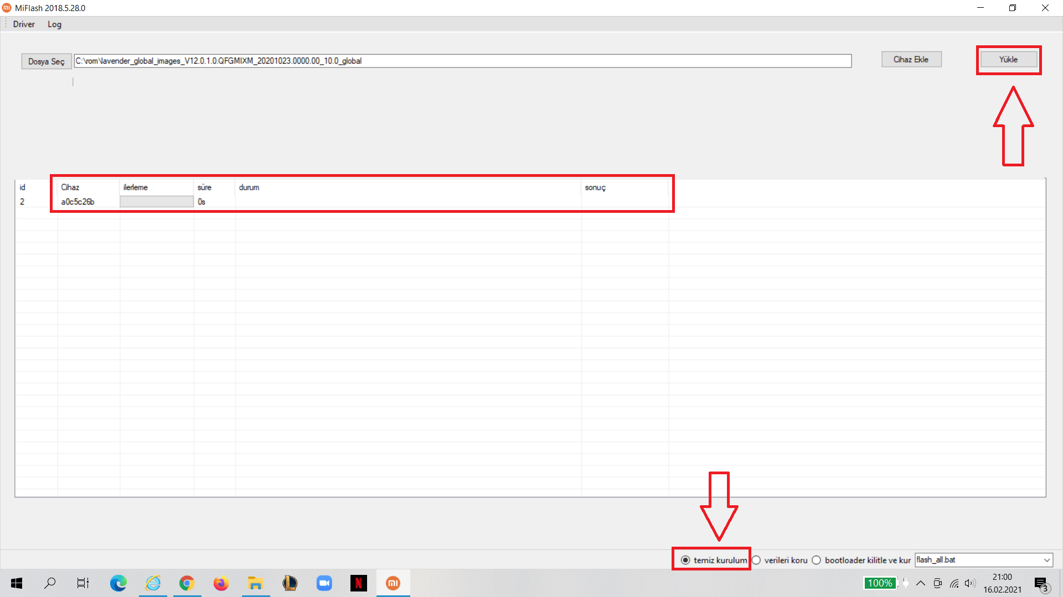Open Firefox from the taskbar
Image resolution: width=1063 pixels, height=597 pixels.
[x=221, y=583]
